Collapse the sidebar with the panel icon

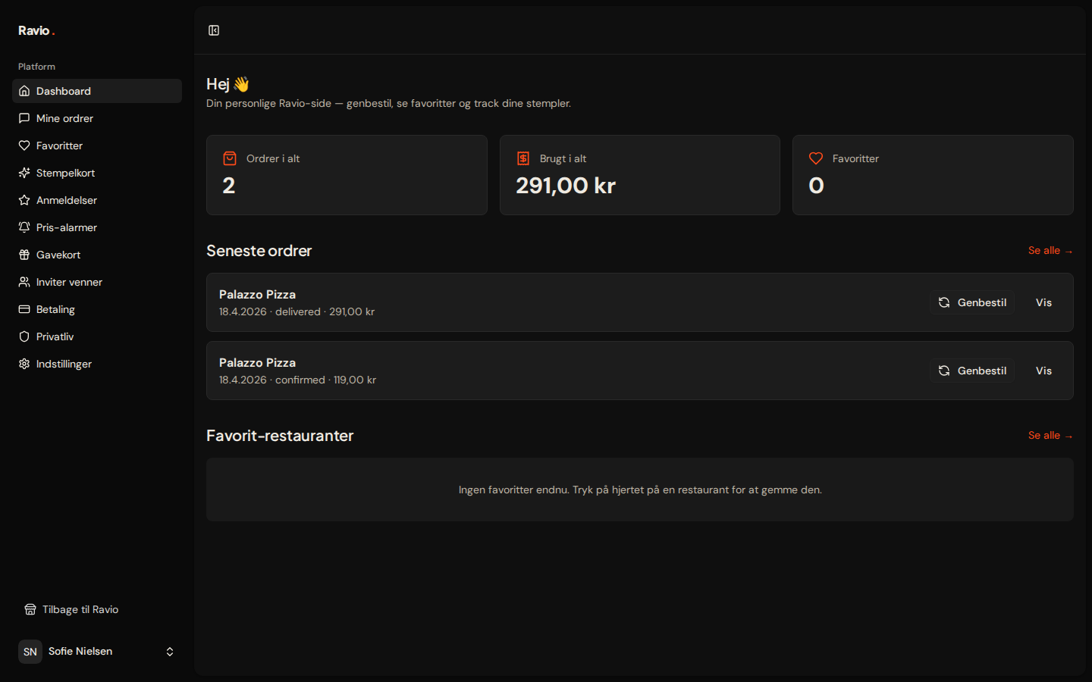[214, 30]
